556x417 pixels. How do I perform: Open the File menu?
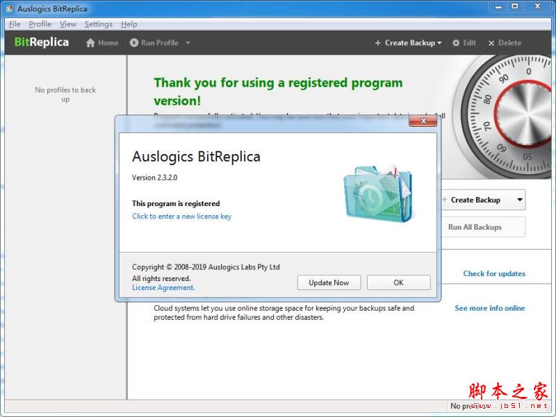pyautogui.click(x=15, y=24)
